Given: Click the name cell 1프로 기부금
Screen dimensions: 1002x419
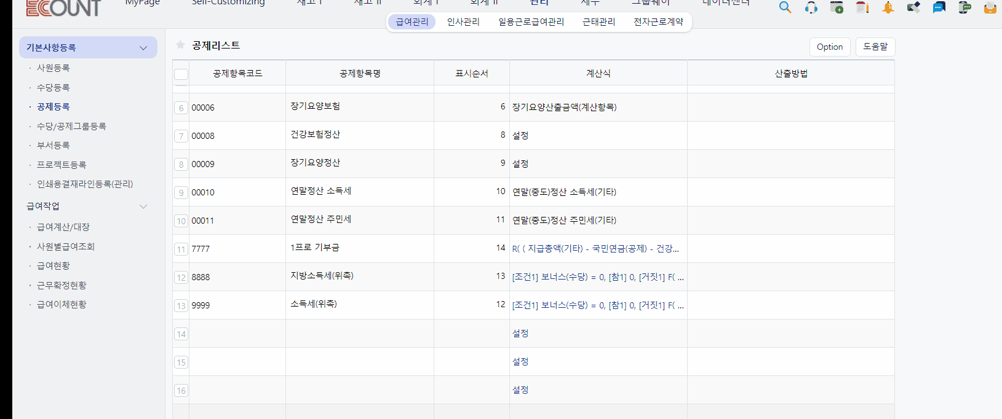Looking at the screenshot, I should (360, 249).
